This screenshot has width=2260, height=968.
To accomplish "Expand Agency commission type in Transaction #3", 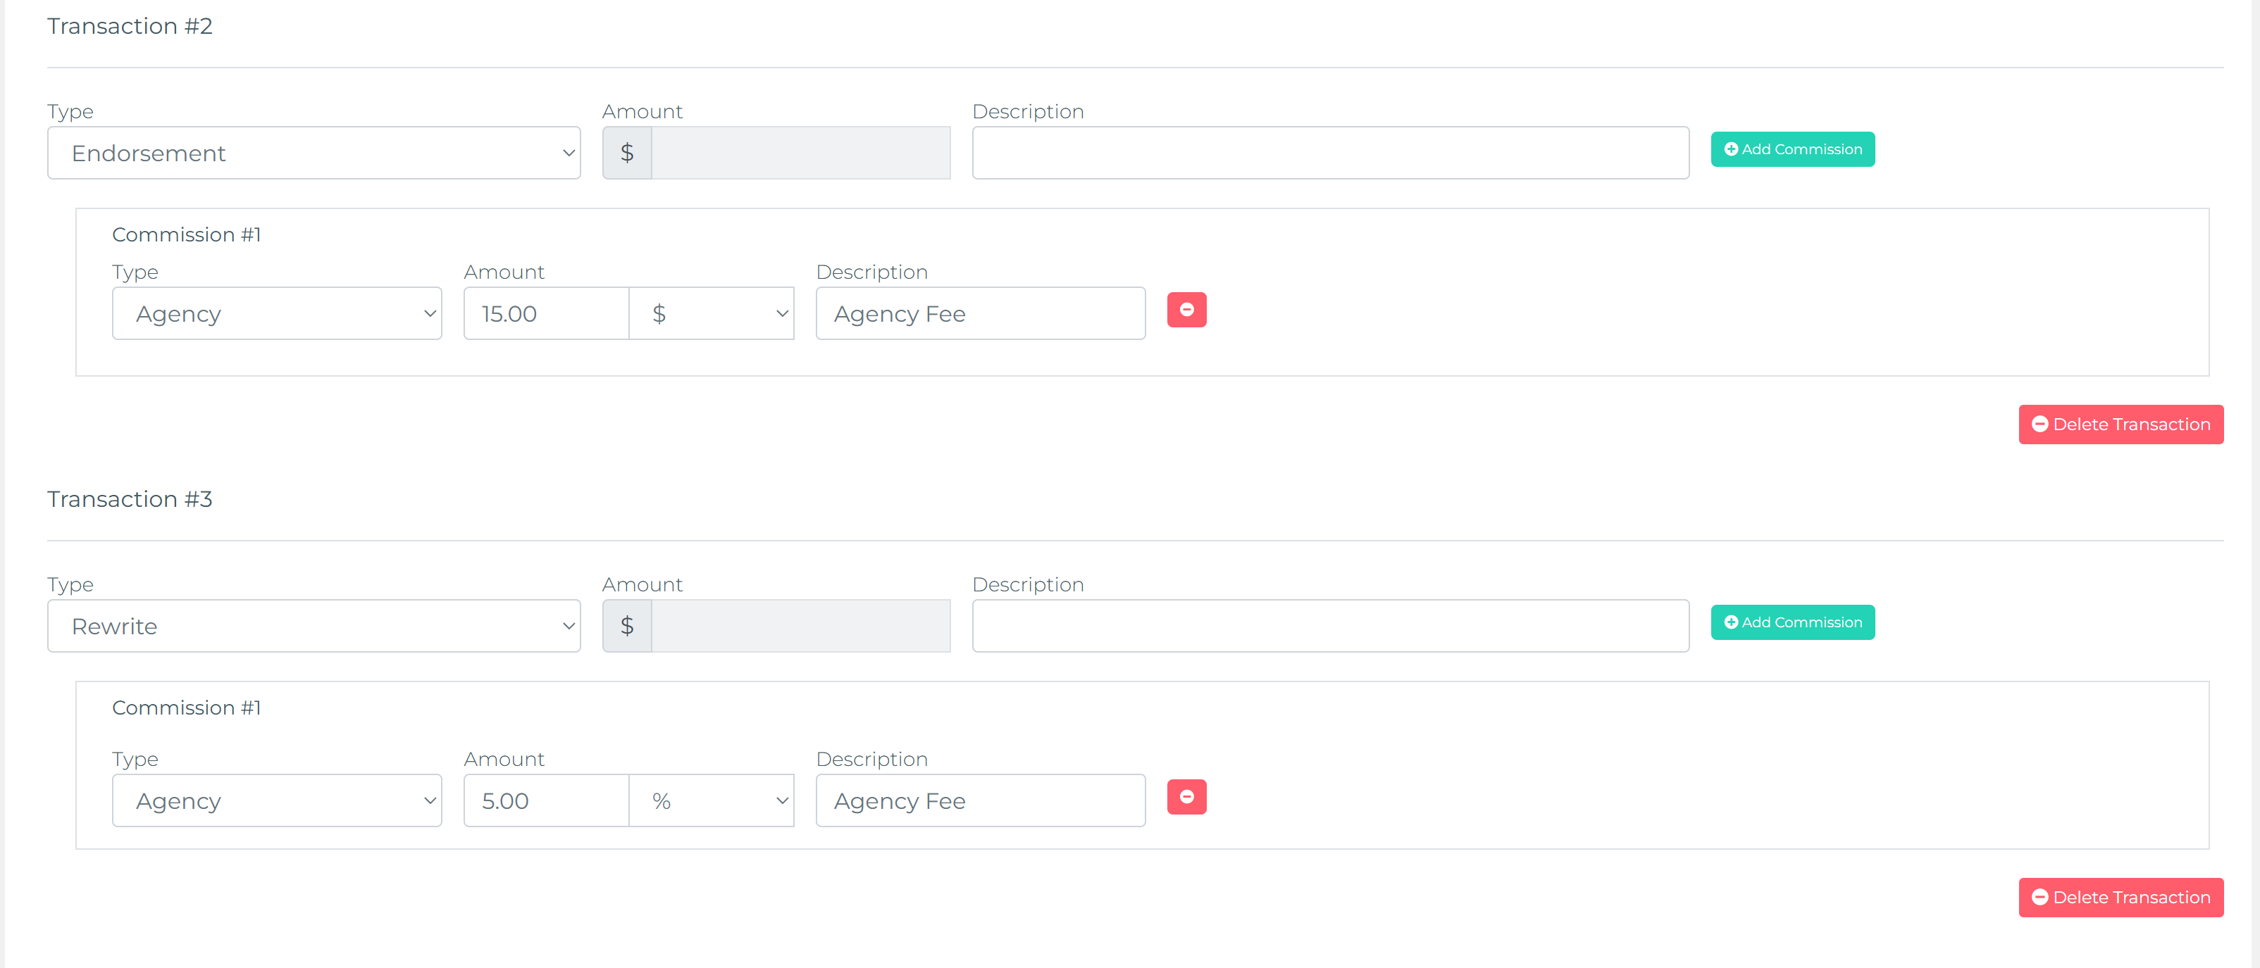I will point(276,800).
